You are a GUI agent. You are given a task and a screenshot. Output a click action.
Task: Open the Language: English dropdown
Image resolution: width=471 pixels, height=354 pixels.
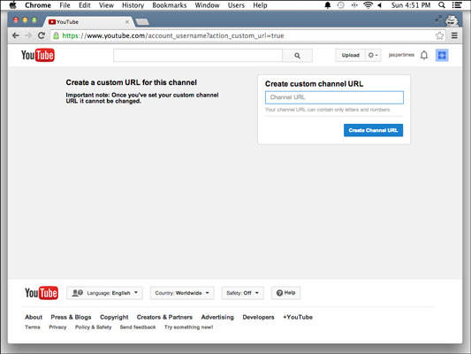[104, 293]
